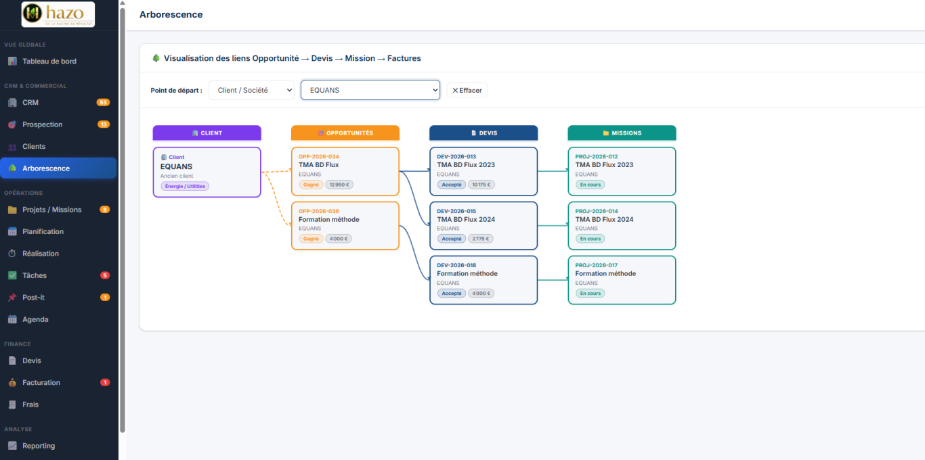Click the Reporting chart icon
This screenshot has width=925, height=460.
coord(12,446)
